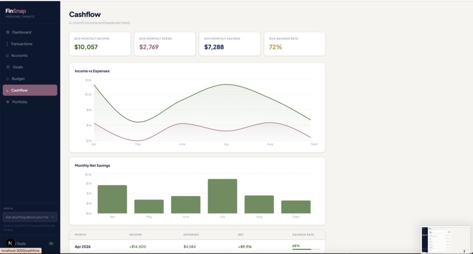This screenshot has width=473, height=254.
Task: Click the Monthly Net Savings chart title
Action: 92,166
